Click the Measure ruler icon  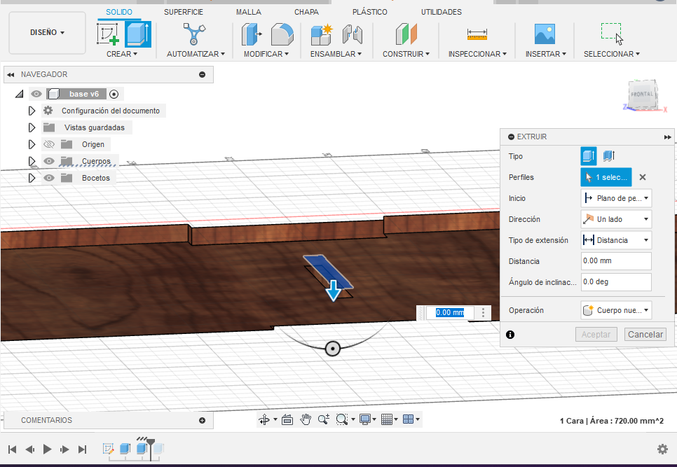(477, 34)
